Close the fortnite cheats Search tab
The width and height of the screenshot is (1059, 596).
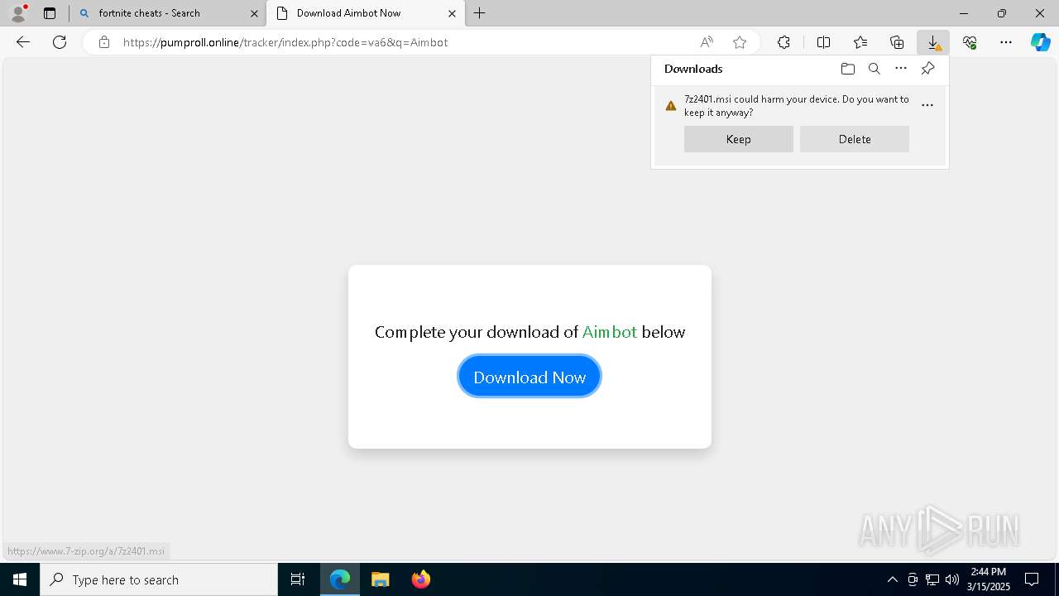[254, 13]
